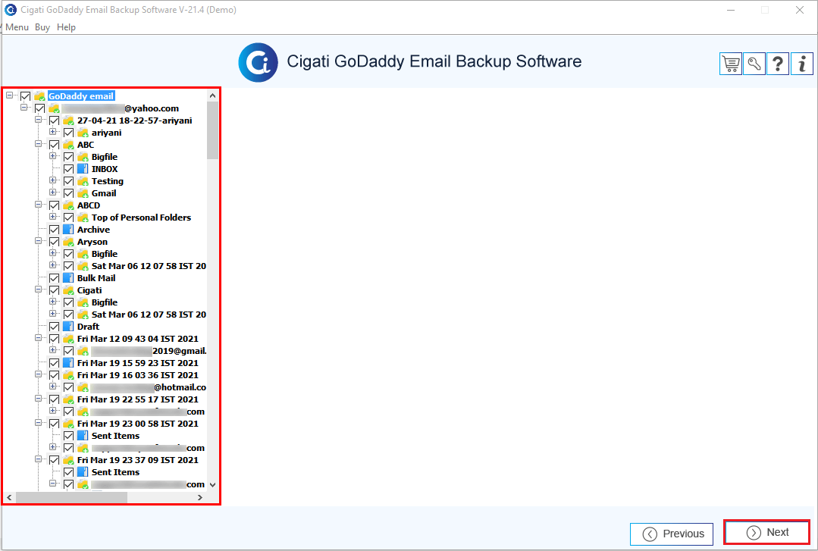Viewport: 818px width, 551px height.
Task: Click the Fri Mar 19 15 59 23 mailbox icon
Action: 68,363
